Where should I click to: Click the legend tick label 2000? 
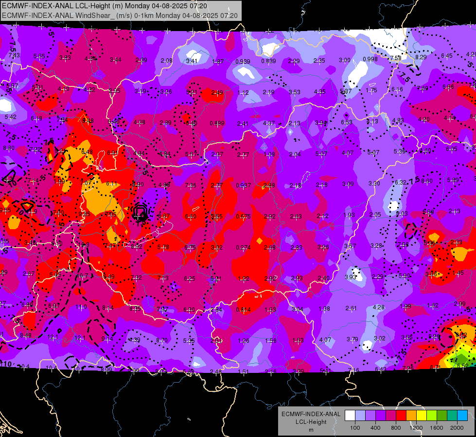(457, 428)
